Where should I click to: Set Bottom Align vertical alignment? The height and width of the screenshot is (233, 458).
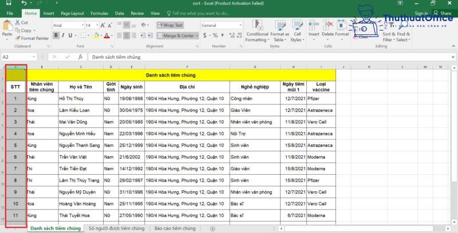133,25
